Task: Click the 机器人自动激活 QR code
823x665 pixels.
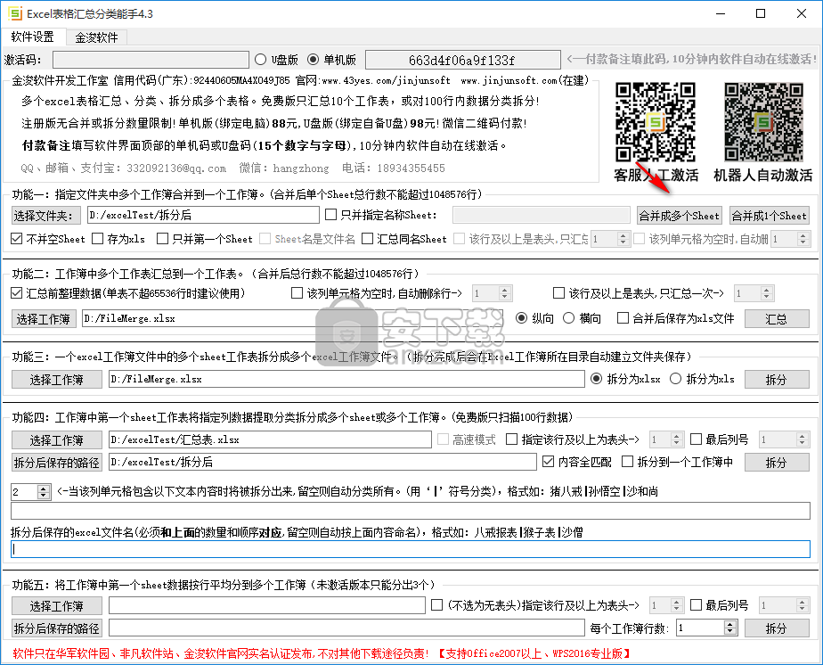Action: coord(763,122)
